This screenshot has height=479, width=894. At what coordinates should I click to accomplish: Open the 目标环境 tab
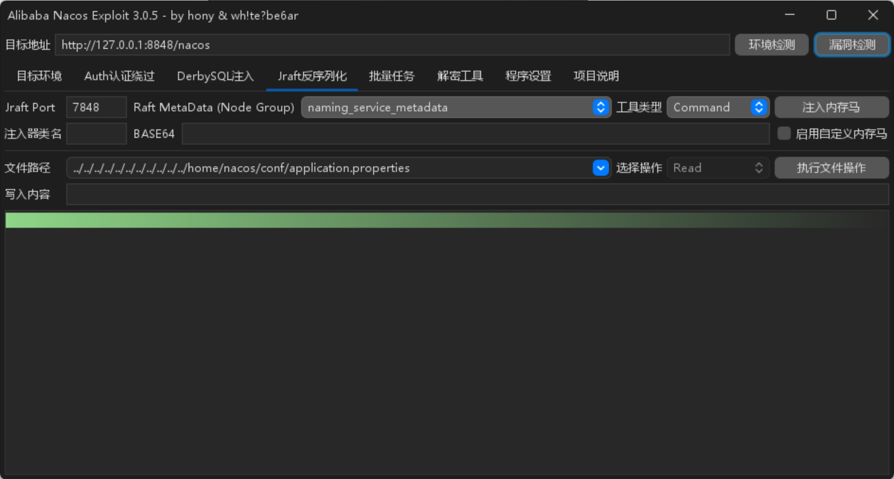[x=39, y=76]
